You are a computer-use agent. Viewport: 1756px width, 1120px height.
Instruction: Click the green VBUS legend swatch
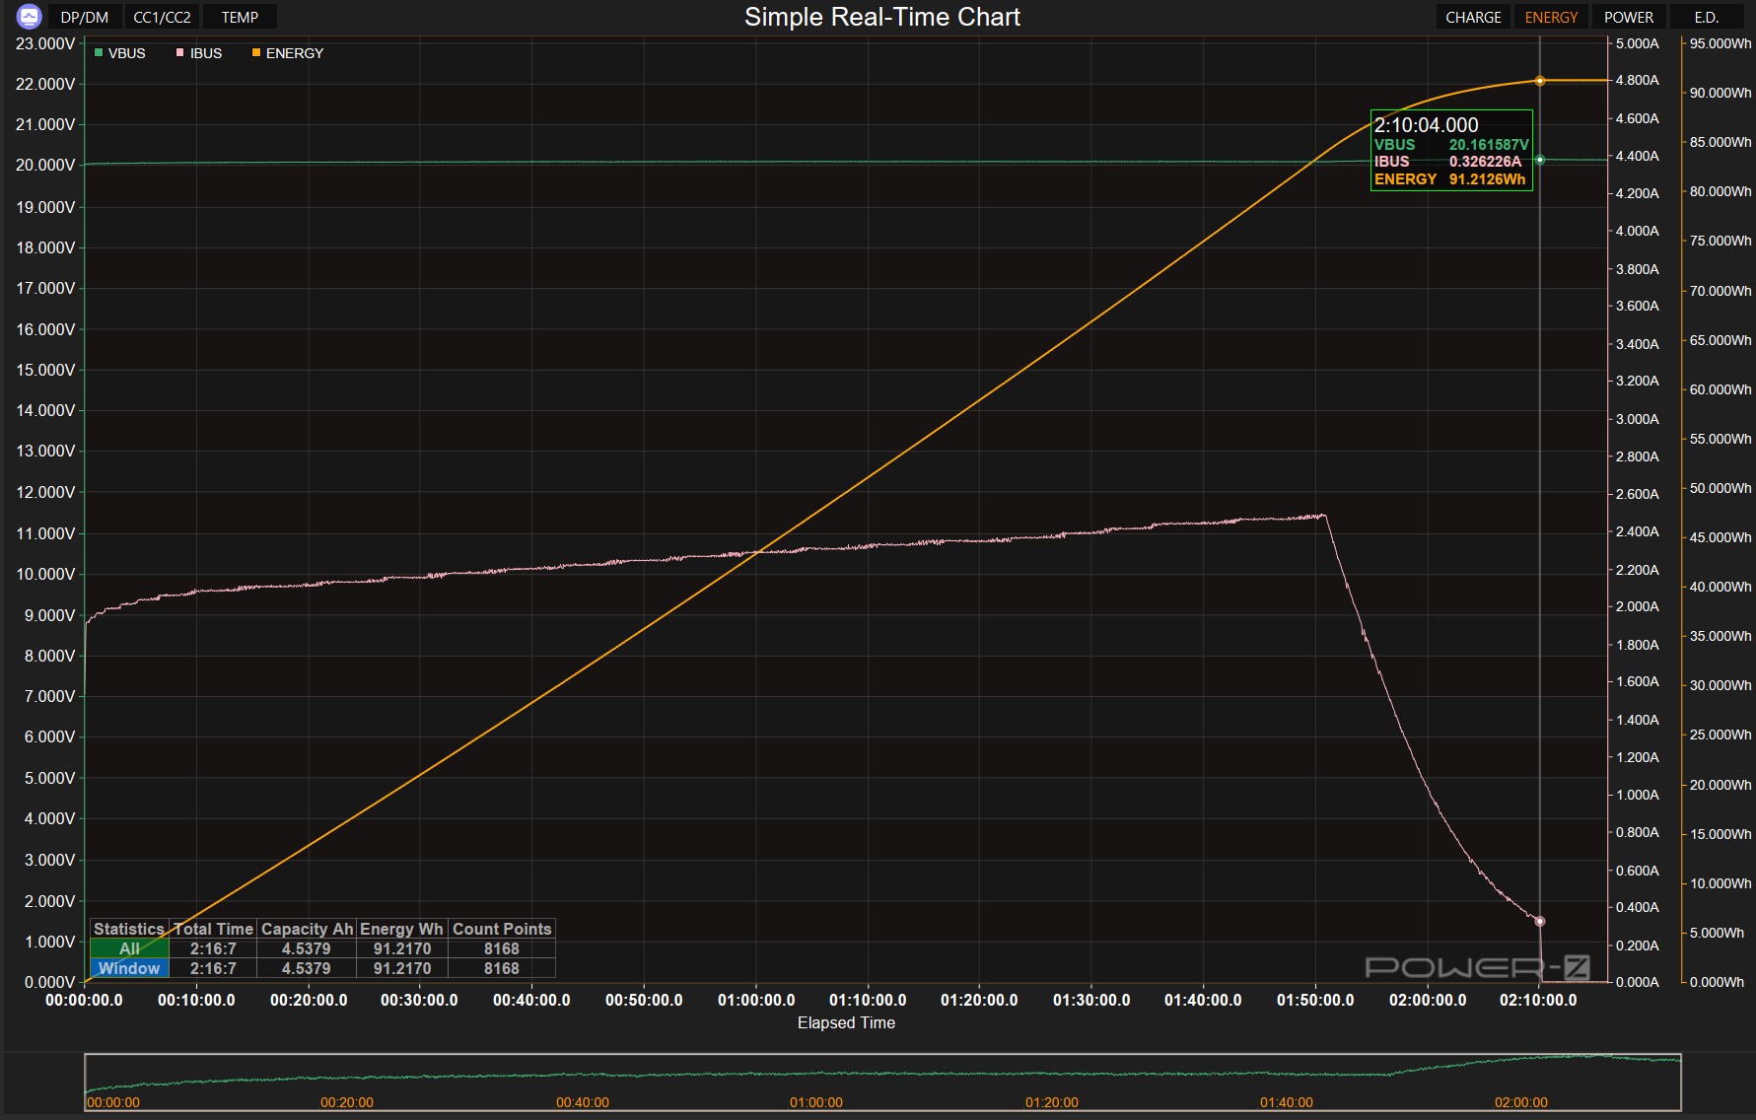(99, 53)
